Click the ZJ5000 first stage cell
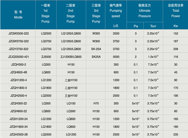Screen dimensions: 188x138 pyautogui.click(x=46, y=57)
